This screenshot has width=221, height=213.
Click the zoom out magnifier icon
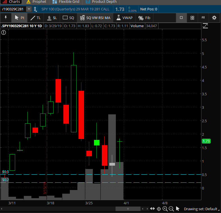coord(171,209)
